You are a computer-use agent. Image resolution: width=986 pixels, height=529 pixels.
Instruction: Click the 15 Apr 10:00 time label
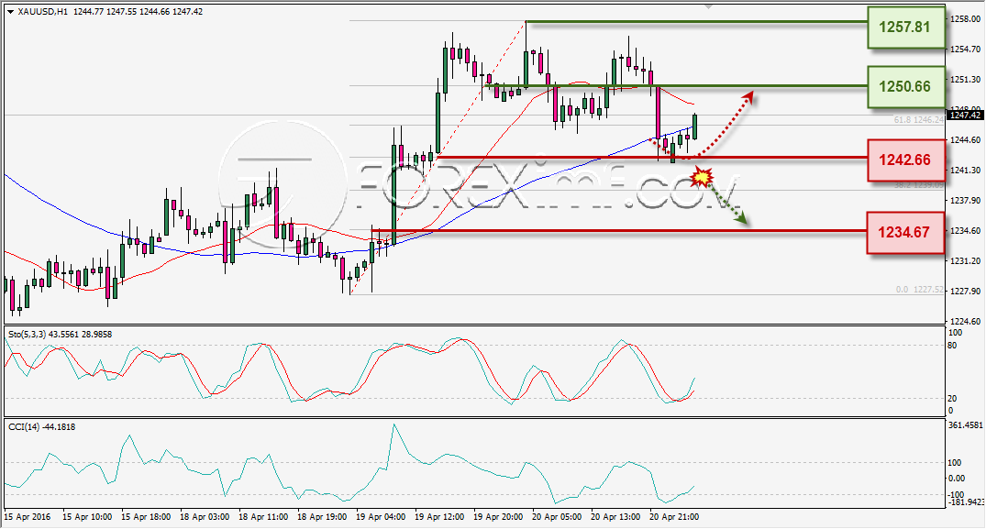pos(87,517)
